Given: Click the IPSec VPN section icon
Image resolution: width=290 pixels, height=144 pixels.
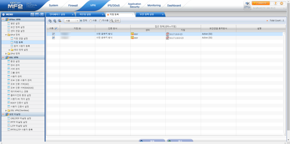Looking at the screenshot, I should (7, 19).
